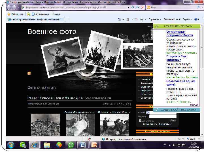Screen dimensions: 204x153
Task: Toggle the remember me (запомнить) checkbox
Action: coord(140,120)
